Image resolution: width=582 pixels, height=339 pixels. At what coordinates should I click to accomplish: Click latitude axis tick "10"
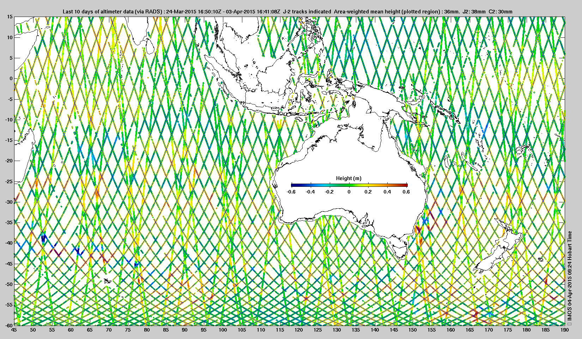[10, 37]
